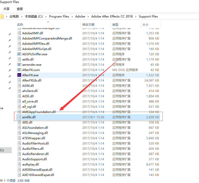Click the ahclient.dll file icon
The height and width of the screenshot is (183, 199).
(19, 91)
